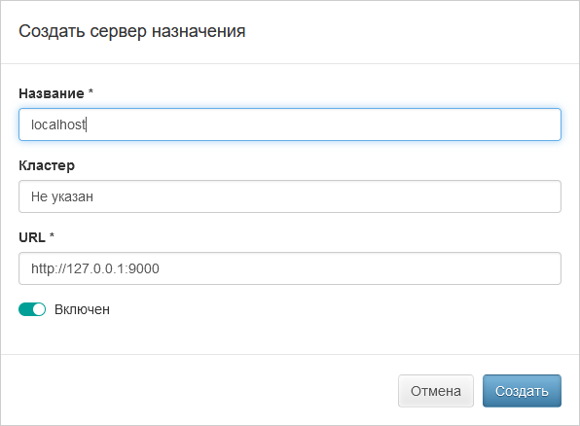Screen dimensions: 580x426
Task: Click the Кластер field label
Action: coord(47,165)
